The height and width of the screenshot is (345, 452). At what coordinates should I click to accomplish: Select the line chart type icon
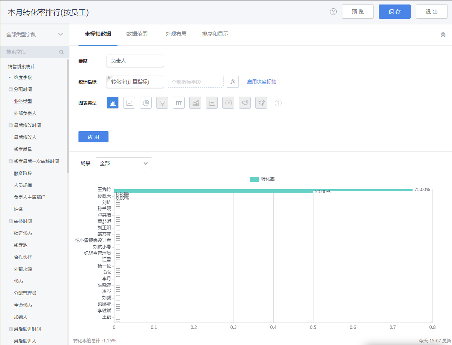coord(129,103)
